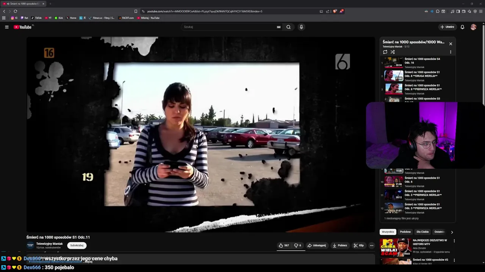Select the Podobne filter chip
The height and width of the screenshot is (272, 485).
click(405, 232)
